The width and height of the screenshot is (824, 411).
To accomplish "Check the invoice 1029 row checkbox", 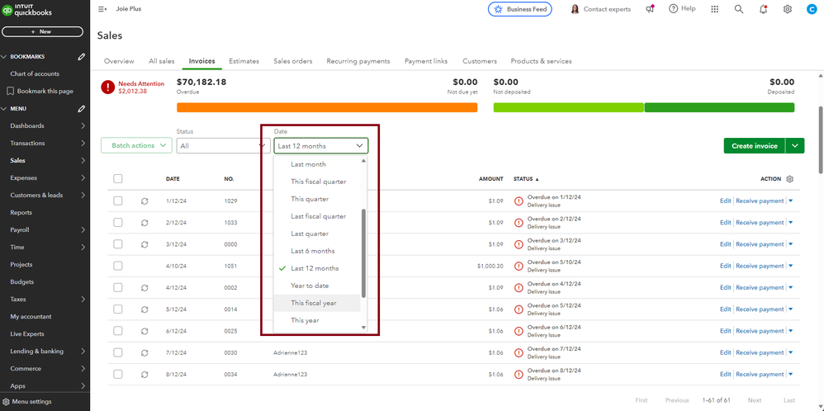I will tap(118, 201).
